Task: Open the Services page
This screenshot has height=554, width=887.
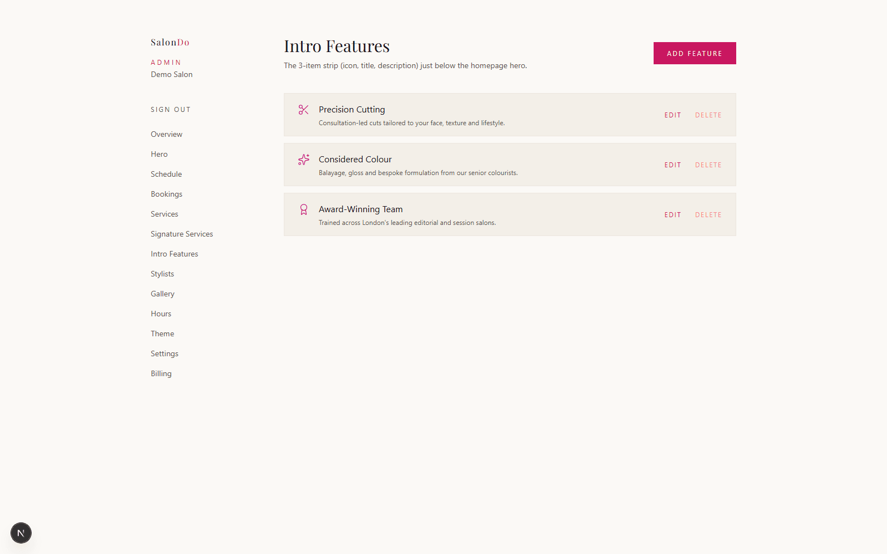Action: [165, 214]
